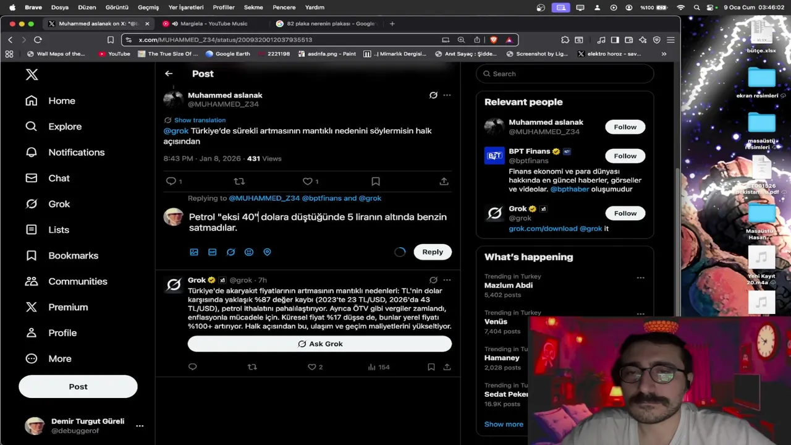Bookmark Muhammed aslanak's post

point(376,181)
